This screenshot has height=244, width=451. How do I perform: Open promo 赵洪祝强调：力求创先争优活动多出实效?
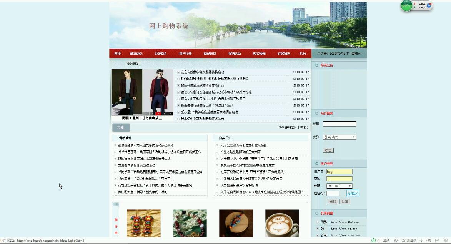tap(146, 145)
